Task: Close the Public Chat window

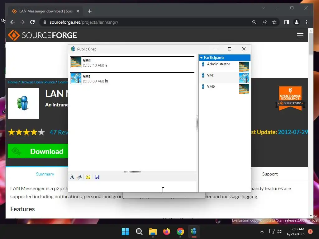Action: tap(244, 49)
